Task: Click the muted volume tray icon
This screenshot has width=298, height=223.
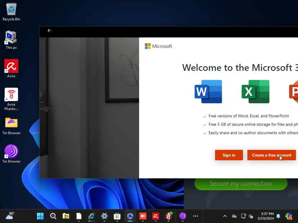Action: (x=251, y=216)
